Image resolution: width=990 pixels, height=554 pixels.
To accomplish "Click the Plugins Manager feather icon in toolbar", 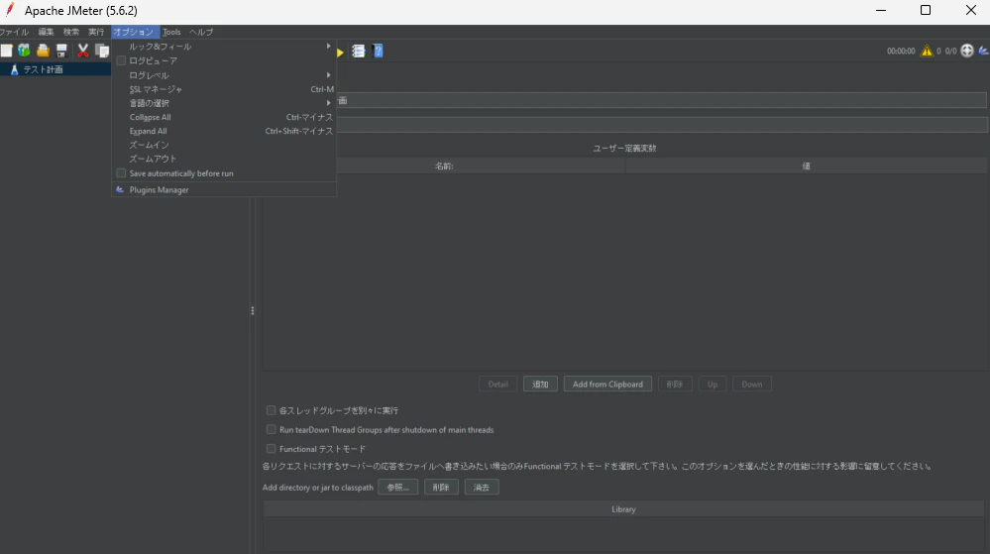I will 984,51.
